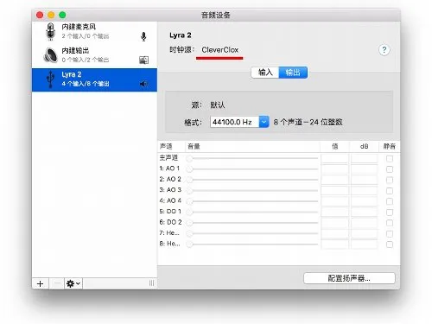
Task: Click the 主声道 volume slider
Action: (252, 158)
